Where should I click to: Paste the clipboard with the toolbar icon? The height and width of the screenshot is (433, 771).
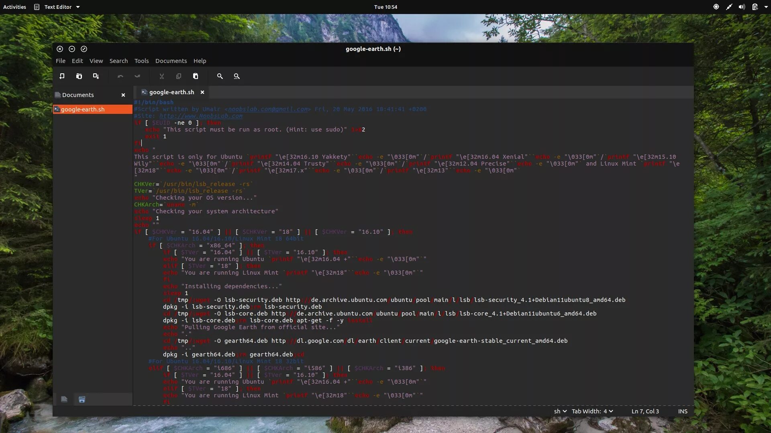tap(196, 76)
